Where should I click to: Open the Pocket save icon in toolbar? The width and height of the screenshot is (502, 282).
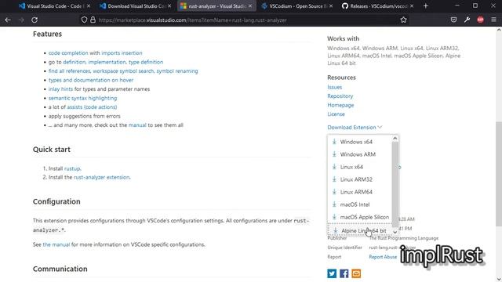(453, 20)
